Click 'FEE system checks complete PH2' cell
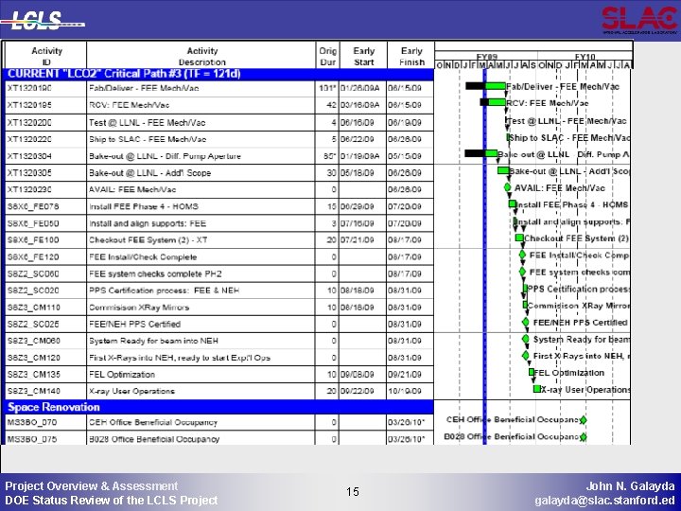 coord(201,273)
